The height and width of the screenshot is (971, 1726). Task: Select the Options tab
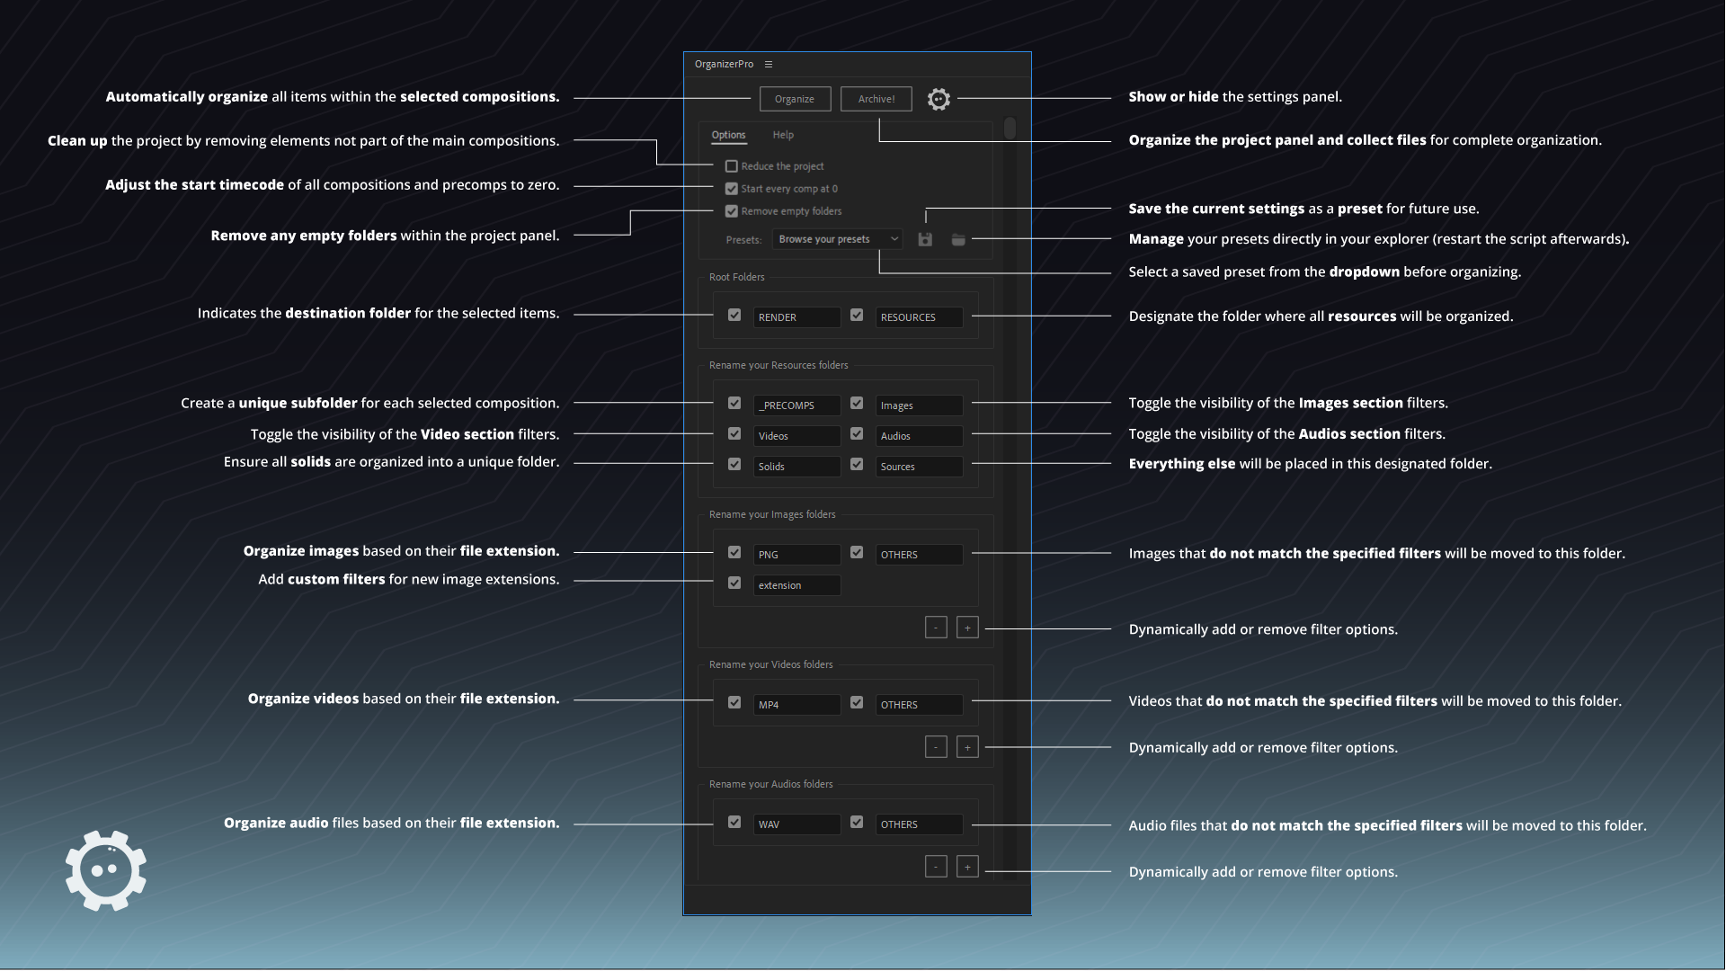728,135
